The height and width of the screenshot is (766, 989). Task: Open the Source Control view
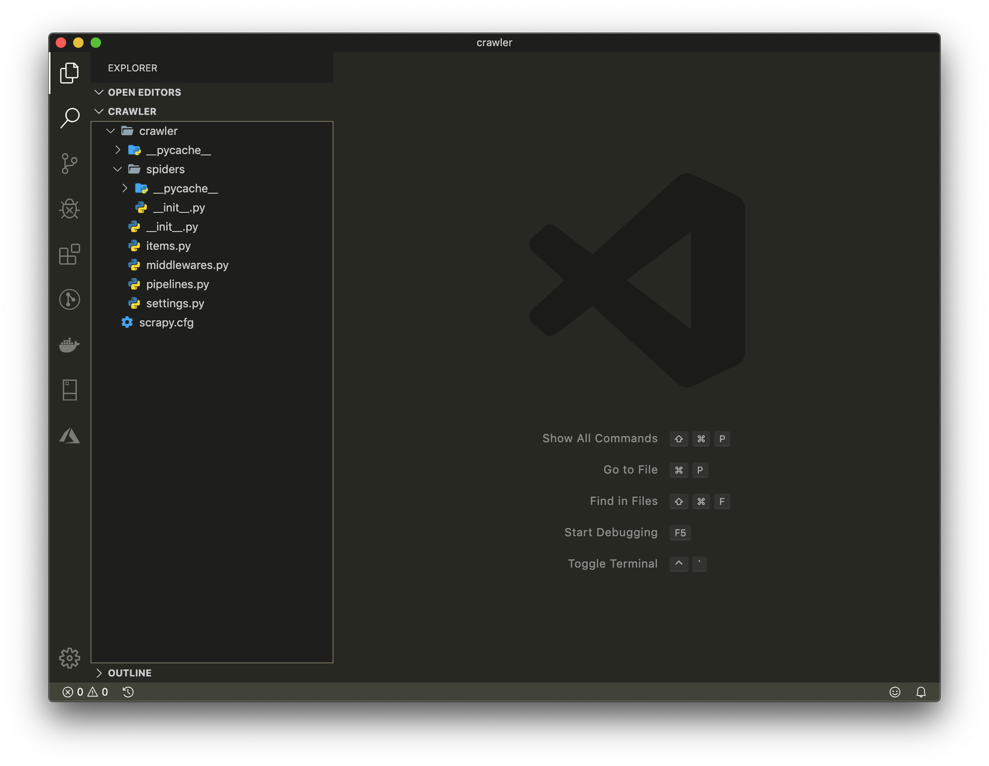70,164
